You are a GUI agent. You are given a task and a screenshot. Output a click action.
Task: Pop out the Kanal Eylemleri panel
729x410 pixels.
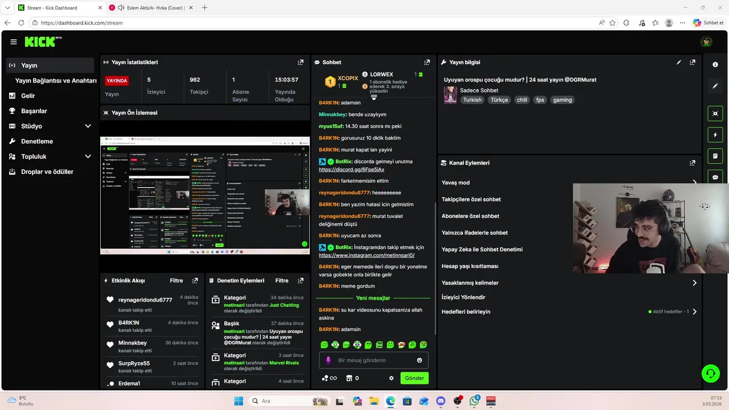(693, 163)
